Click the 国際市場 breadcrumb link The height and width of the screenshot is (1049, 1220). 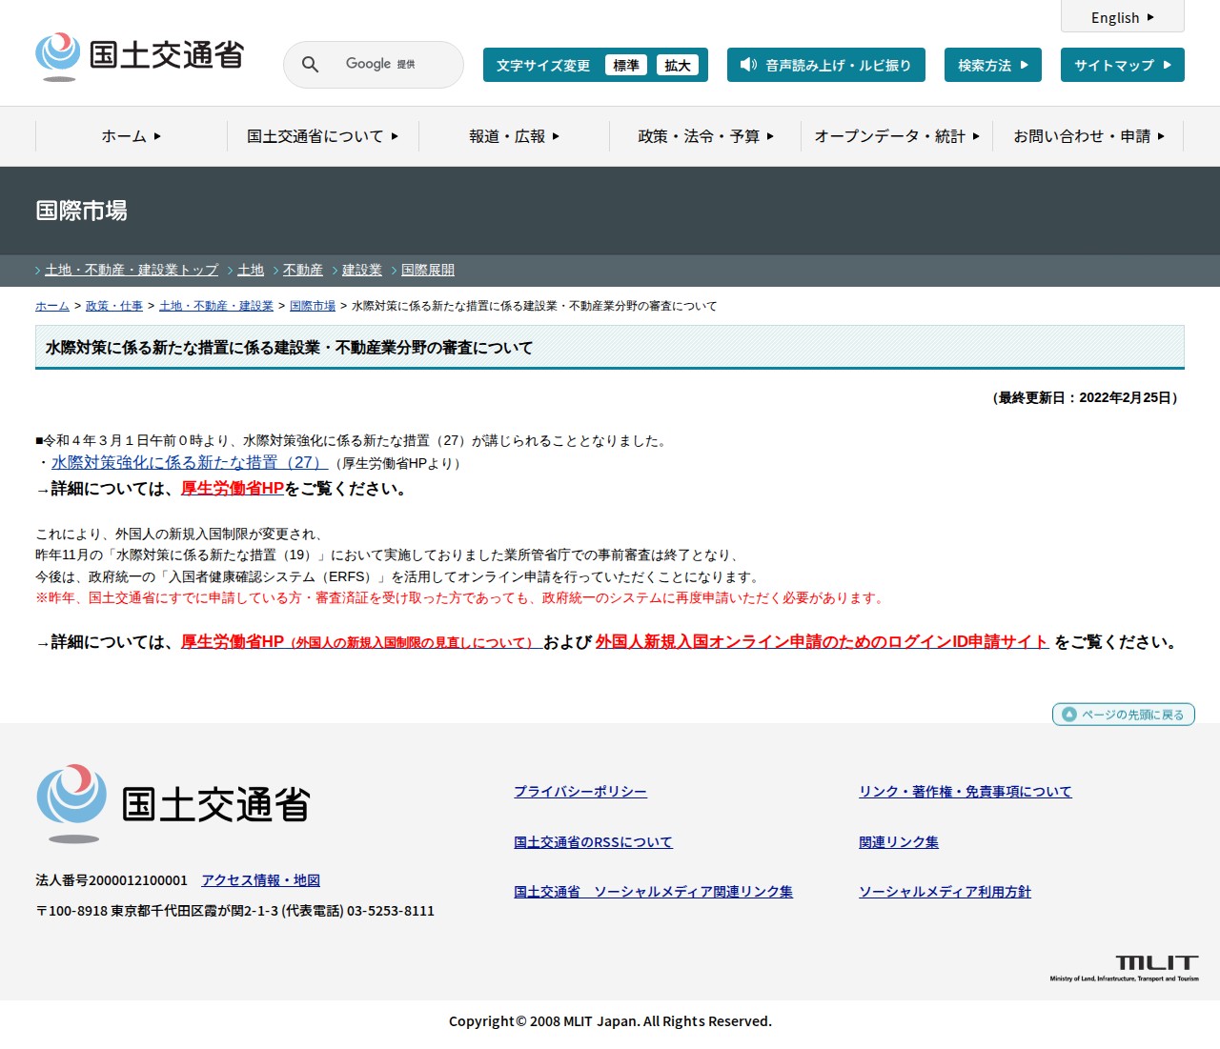point(313,306)
